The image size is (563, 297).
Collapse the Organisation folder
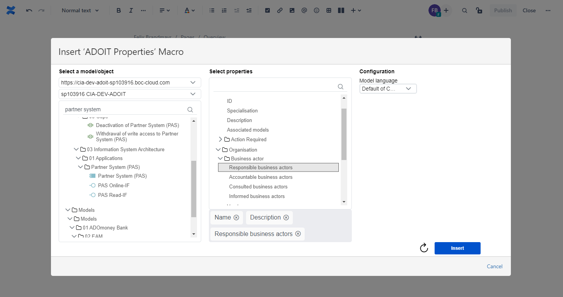tap(218, 150)
